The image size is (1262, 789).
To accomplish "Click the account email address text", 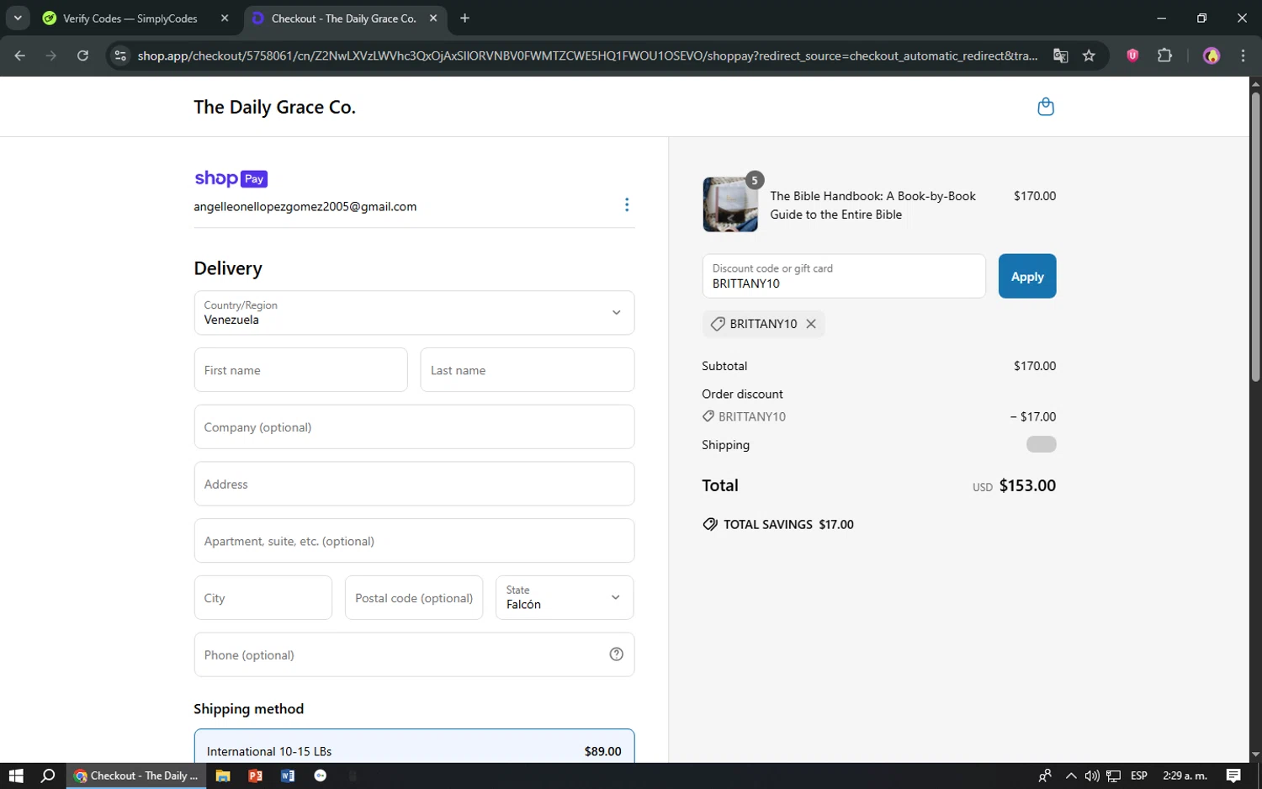I will coord(305,206).
